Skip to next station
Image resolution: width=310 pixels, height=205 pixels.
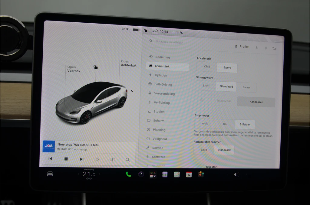(82, 159)
